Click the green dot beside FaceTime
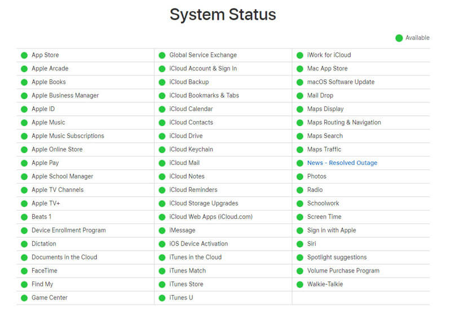The height and width of the screenshot is (313, 451). (24, 271)
